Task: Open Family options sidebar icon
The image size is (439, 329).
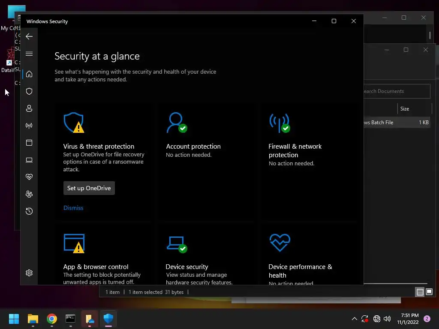Action: coord(29,194)
